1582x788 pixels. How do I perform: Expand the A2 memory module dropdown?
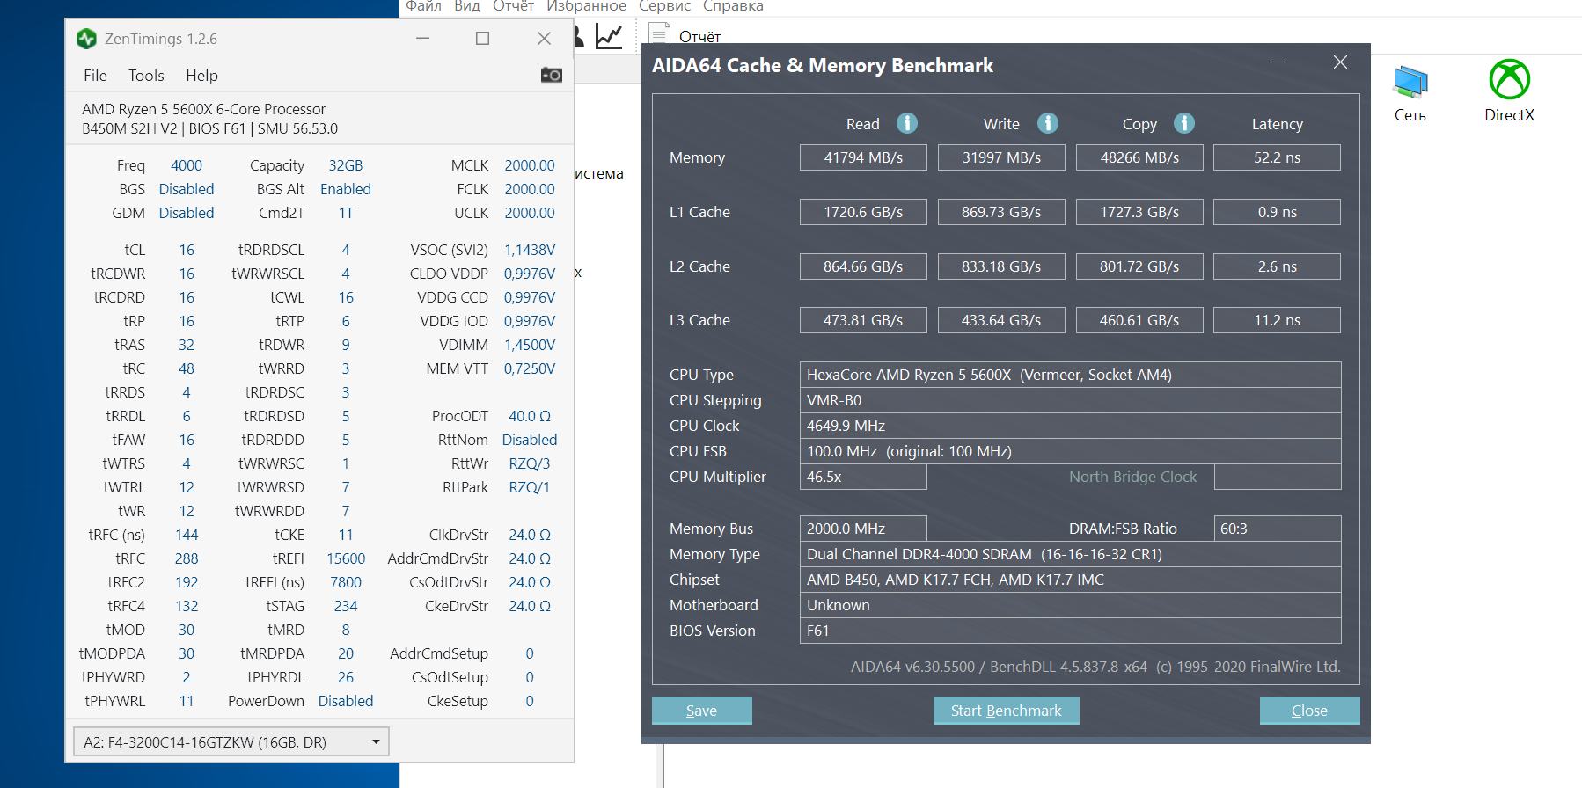coord(231,742)
